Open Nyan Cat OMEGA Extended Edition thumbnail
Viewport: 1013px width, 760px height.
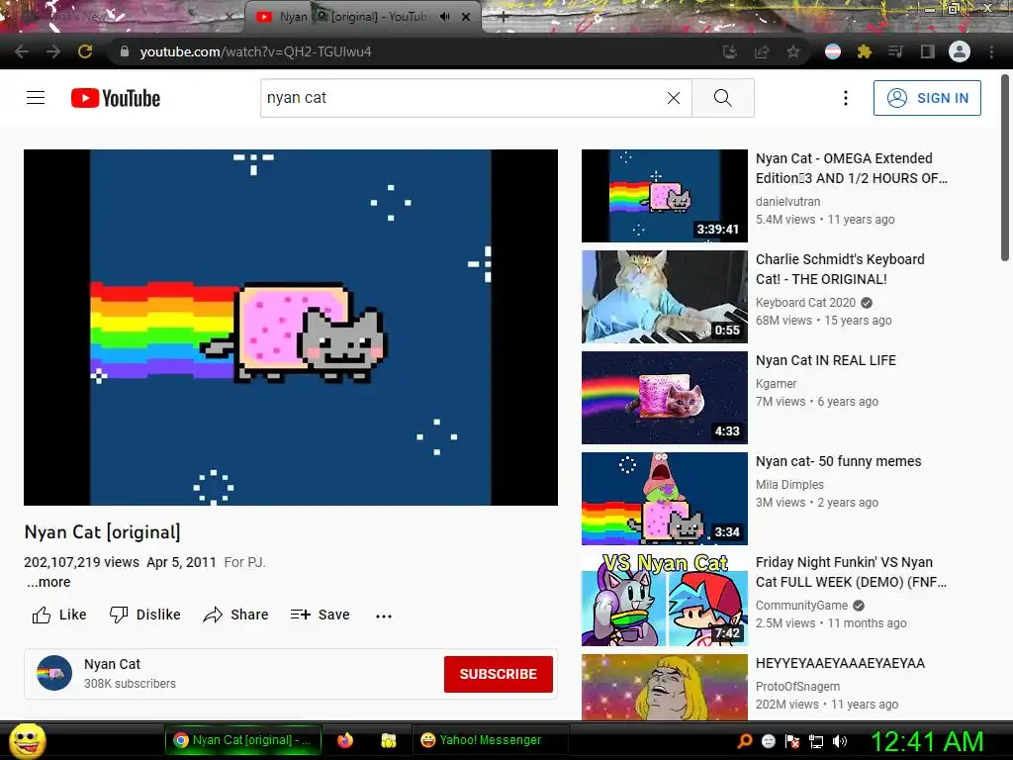point(664,196)
